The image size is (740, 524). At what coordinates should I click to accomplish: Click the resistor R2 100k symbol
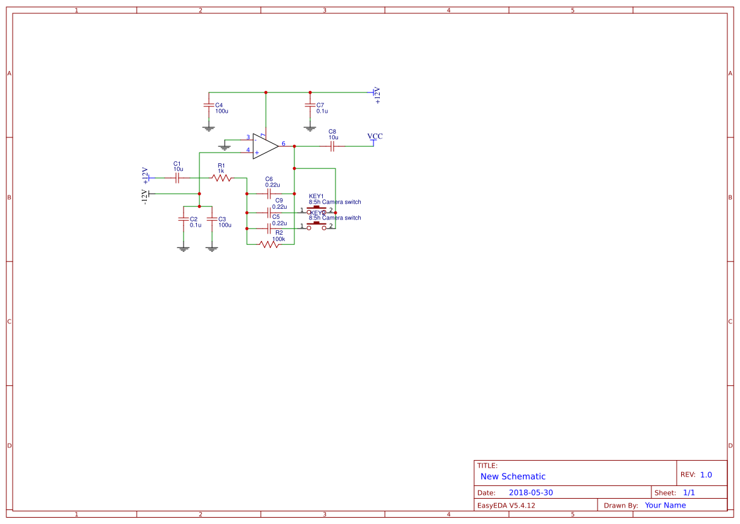coord(268,245)
